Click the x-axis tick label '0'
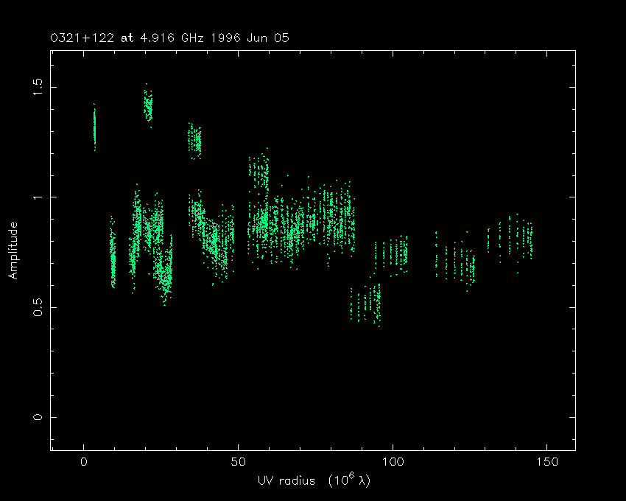 (83, 462)
